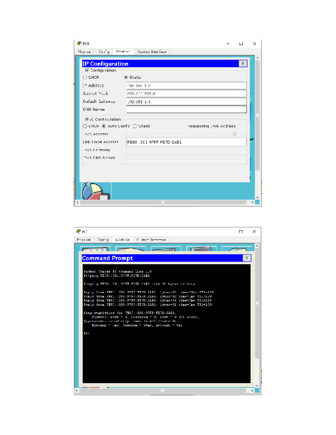
Task: Select the IPv4 Static radio button
Action: (x=126, y=77)
